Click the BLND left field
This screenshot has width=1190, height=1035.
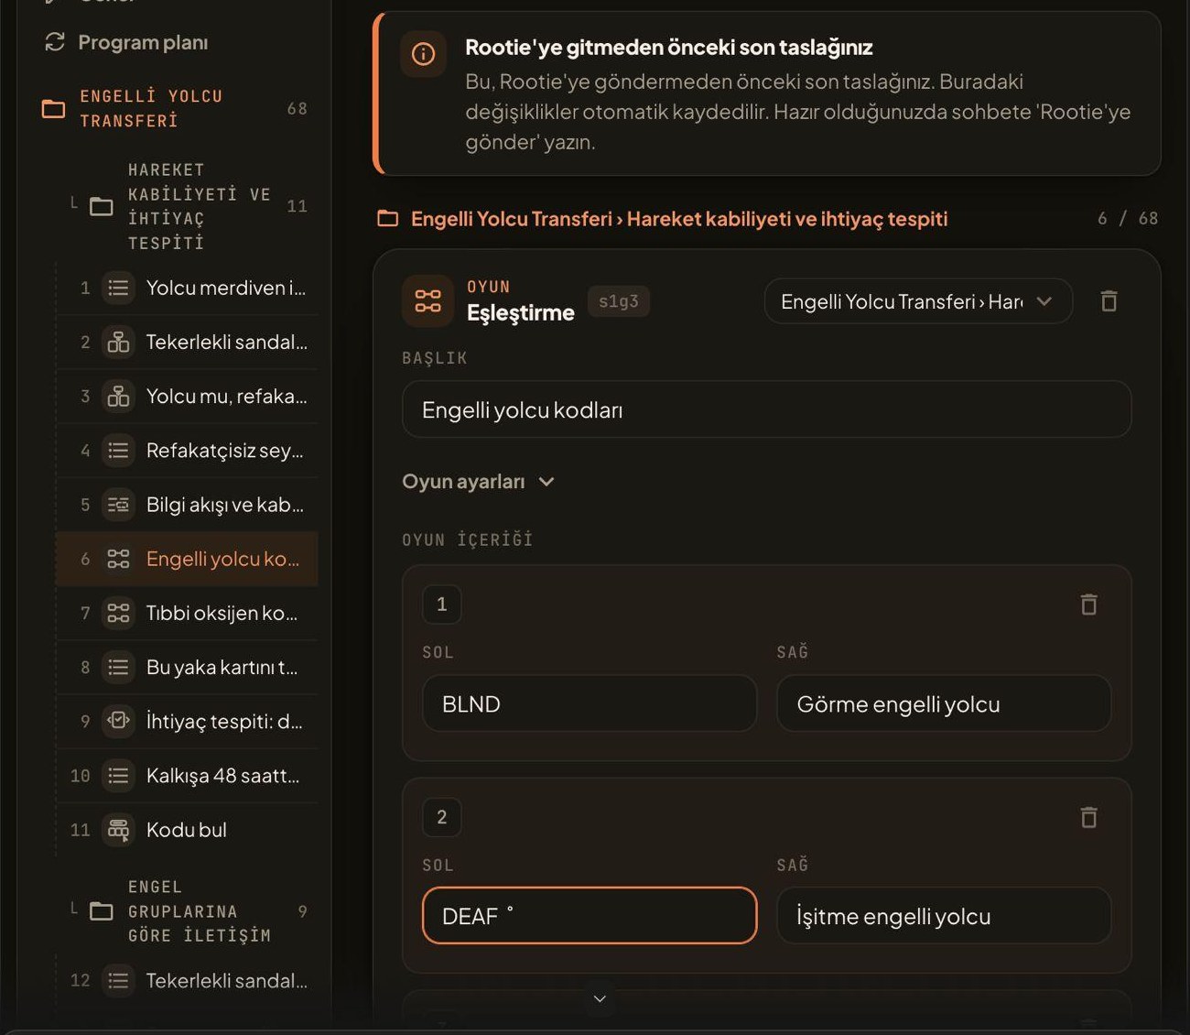[x=590, y=703]
